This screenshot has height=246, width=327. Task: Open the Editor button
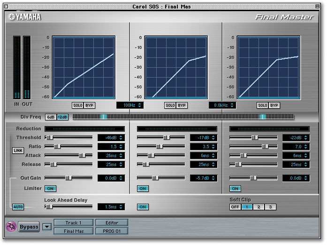point(112,223)
